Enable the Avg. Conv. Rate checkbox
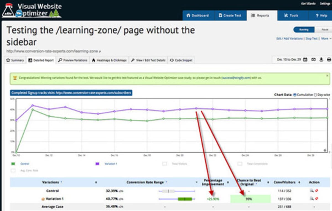 pyautogui.click(x=13, y=171)
